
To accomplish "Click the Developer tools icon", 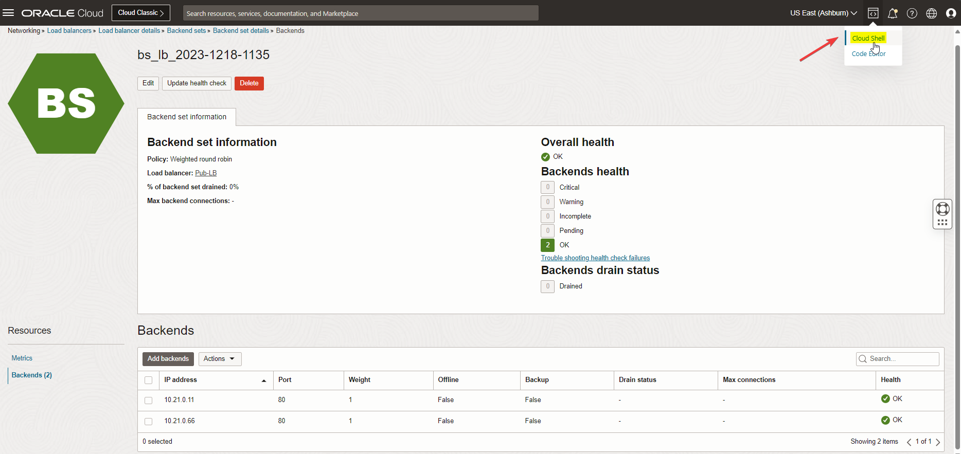I will click(873, 13).
